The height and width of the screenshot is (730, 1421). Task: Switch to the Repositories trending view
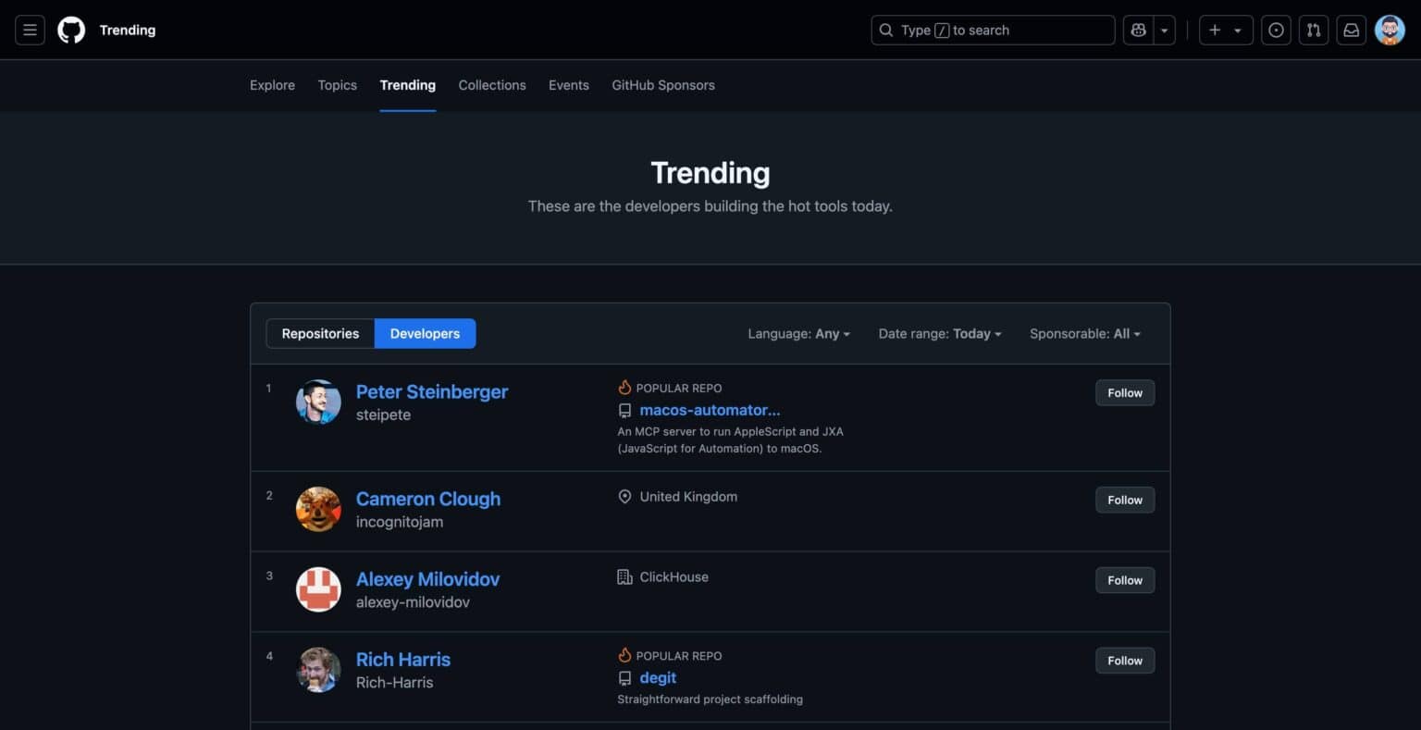(x=319, y=333)
